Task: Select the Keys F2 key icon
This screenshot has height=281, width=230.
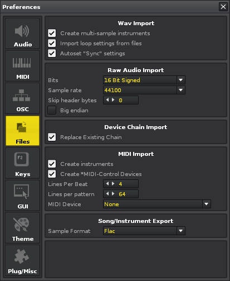Action: (x=22, y=159)
